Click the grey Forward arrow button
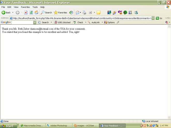The image size is (171, 128). (x=17, y=13)
